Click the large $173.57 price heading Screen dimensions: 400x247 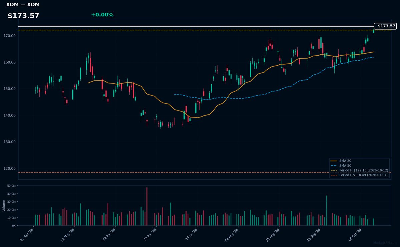coord(23,16)
